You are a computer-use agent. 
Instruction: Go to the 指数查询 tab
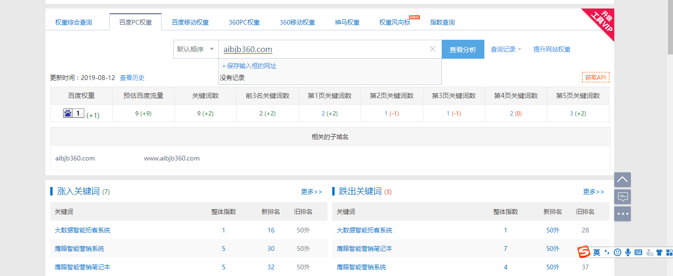click(442, 22)
